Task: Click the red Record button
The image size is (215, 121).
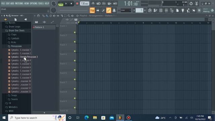Action: (77, 4)
